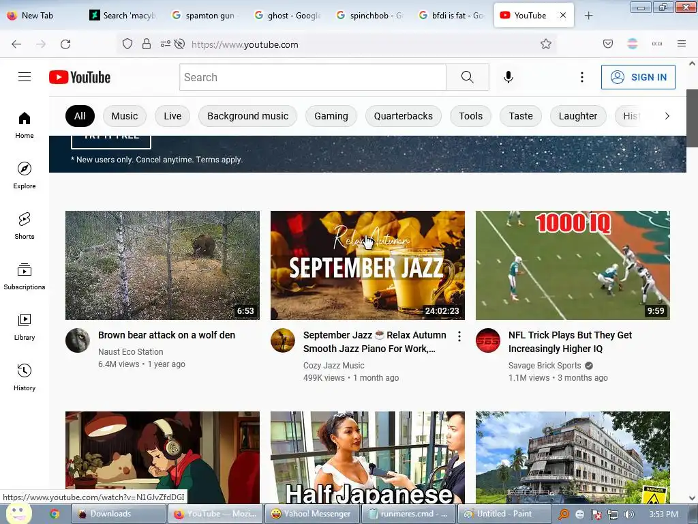Open Subscriptions in sidebar

point(25,276)
